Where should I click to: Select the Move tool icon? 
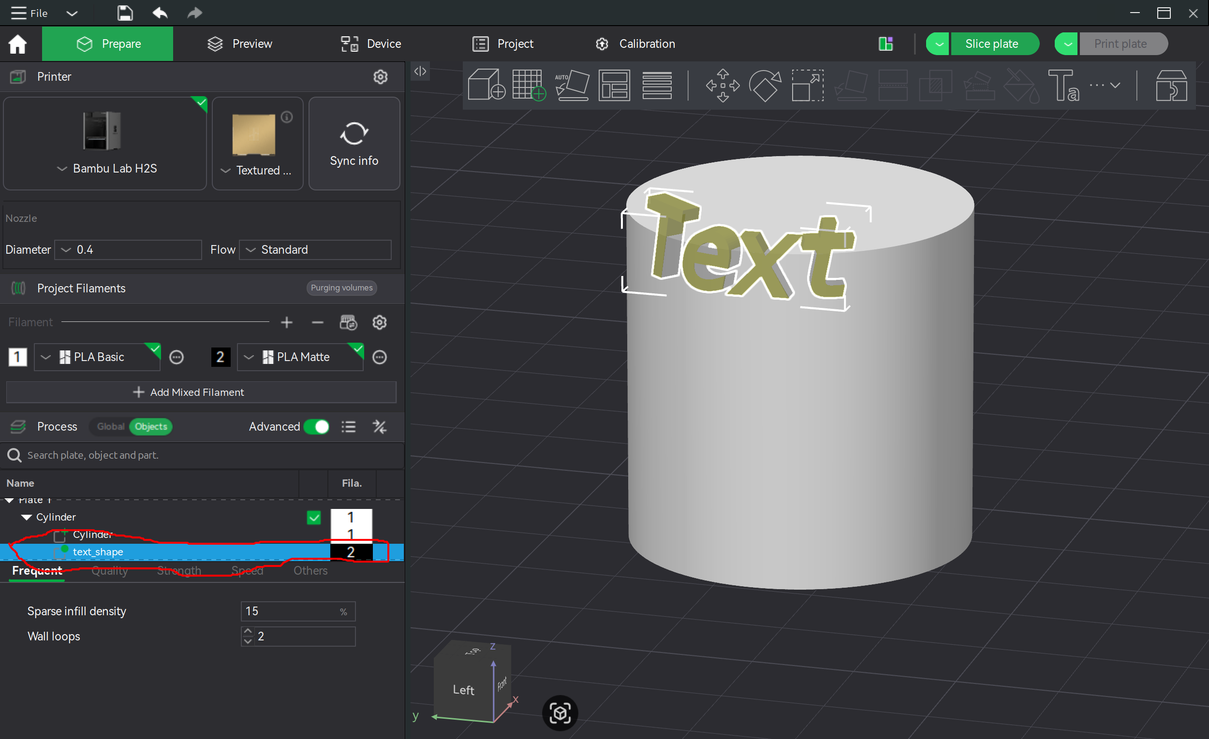coord(723,86)
